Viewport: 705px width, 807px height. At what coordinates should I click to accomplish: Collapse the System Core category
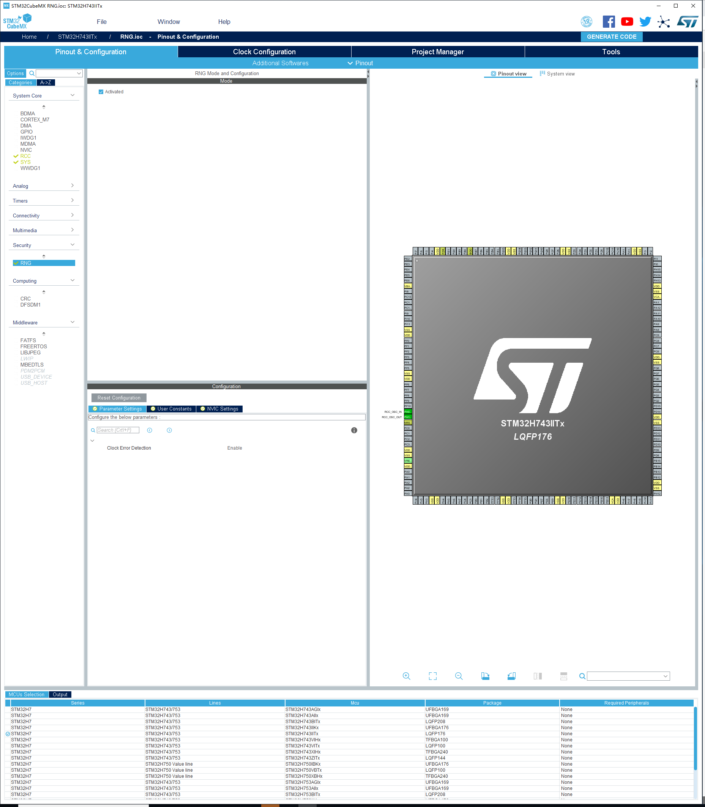(x=73, y=95)
